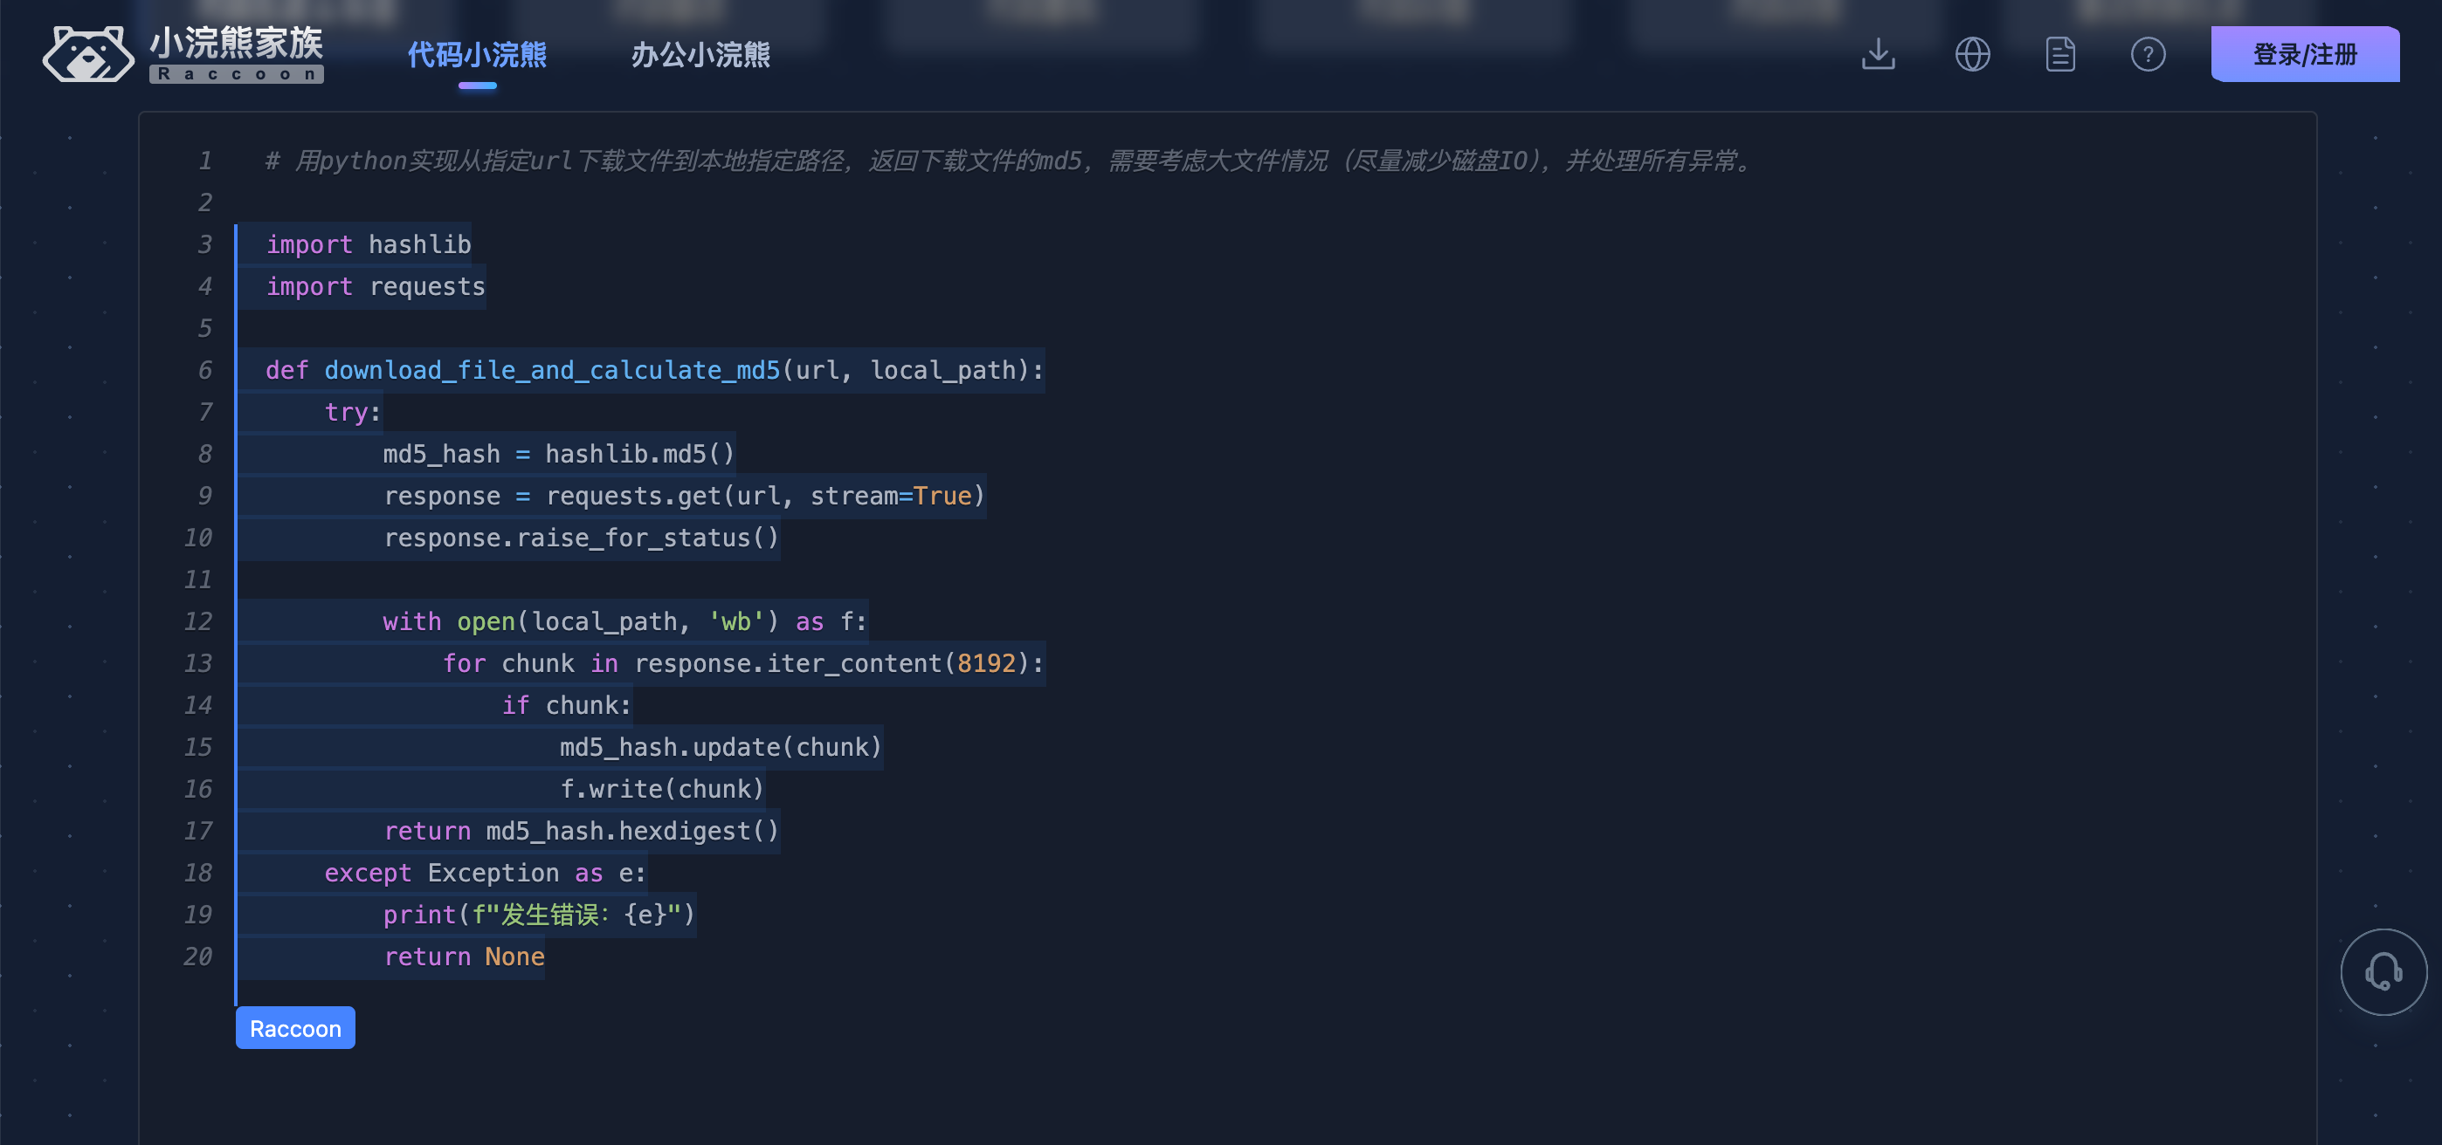
Task: Switch to the 办公小浣熊 tab
Action: 700,55
